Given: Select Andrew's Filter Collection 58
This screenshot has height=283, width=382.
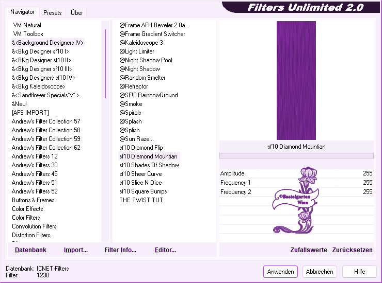Looking at the screenshot, I should [x=46, y=130].
